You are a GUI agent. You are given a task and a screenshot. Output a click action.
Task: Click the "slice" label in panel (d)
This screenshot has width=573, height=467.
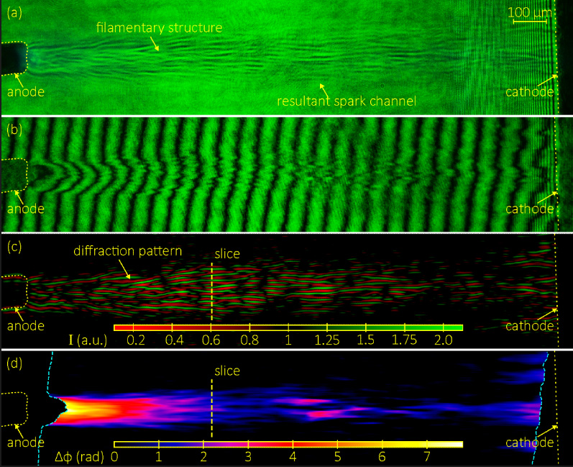coord(227,371)
